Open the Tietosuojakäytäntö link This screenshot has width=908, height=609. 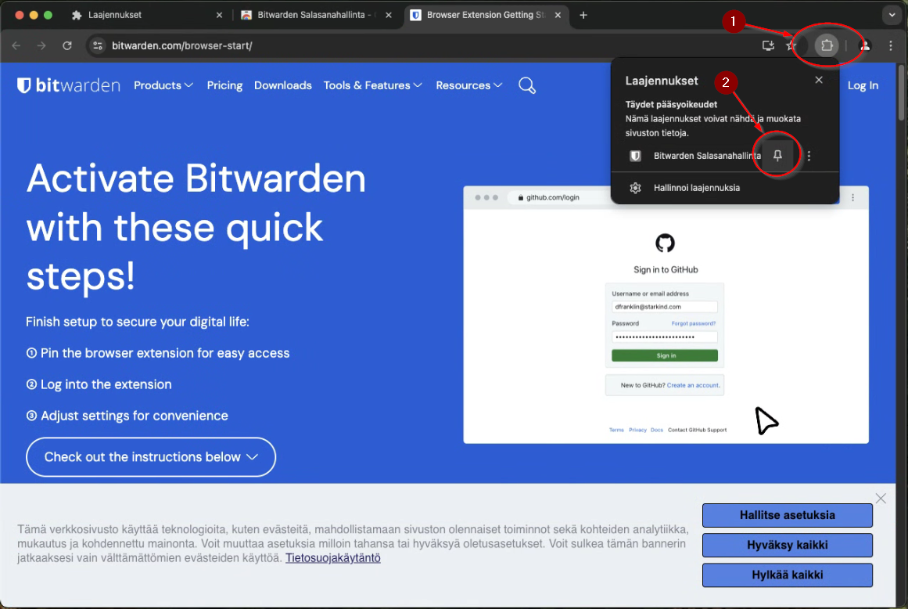333,558
